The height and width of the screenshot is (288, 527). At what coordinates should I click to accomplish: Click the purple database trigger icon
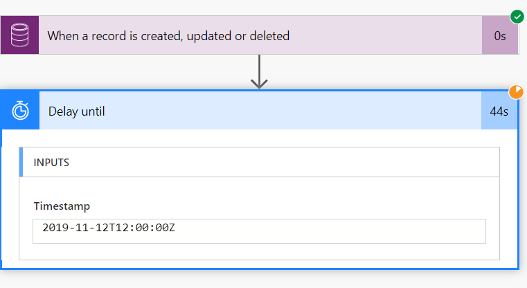[x=19, y=35]
